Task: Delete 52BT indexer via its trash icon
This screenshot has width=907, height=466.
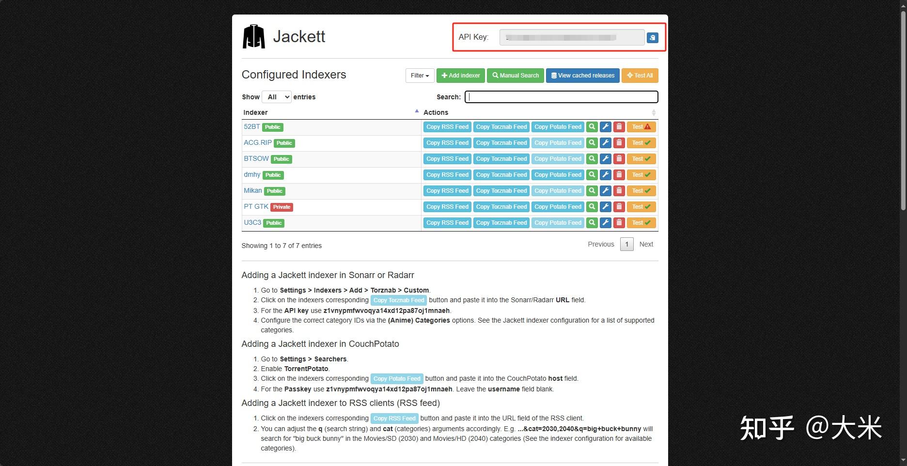Action: pyautogui.click(x=619, y=126)
